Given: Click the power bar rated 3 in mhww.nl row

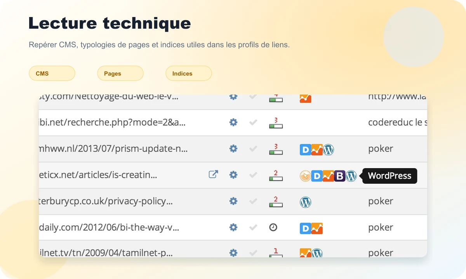Looking at the screenshot, I should [276, 150].
